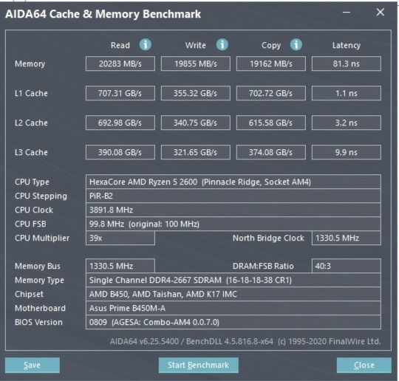
Task: Click the Write column header label
Action: (x=195, y=45)
